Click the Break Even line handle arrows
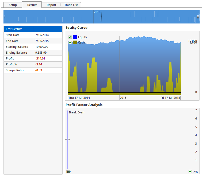This screenshot has width=203, height=178. pos(68,140)
